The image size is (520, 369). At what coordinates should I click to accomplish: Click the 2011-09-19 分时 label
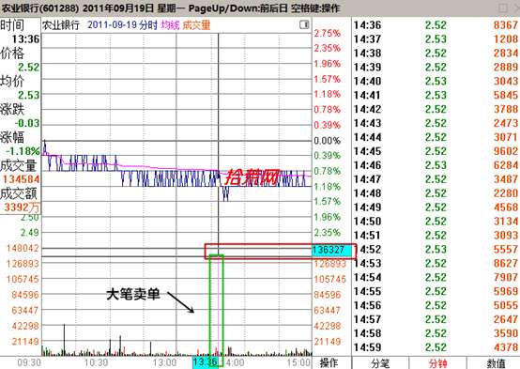coord(122,25)
